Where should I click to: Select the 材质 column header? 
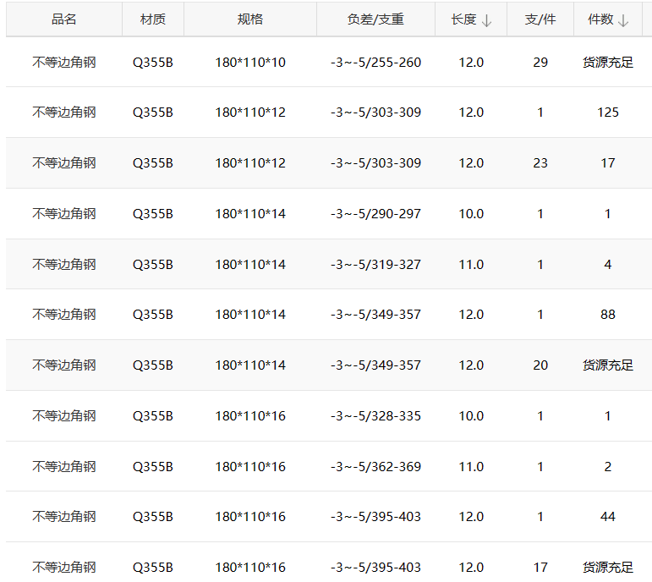[x=153, y=19]
